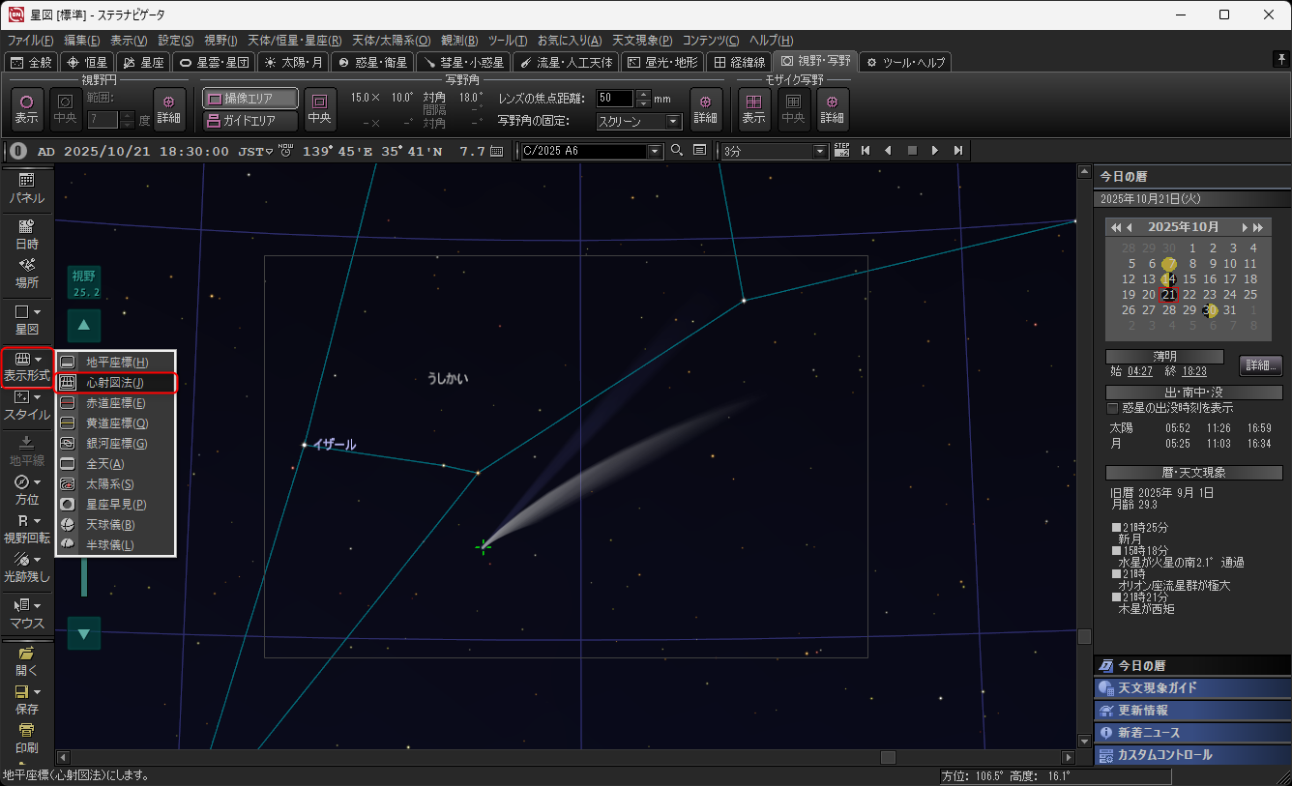Open the C/2025 A6 object dropdown
1292x786 pixels.
(x=655, y=151)
